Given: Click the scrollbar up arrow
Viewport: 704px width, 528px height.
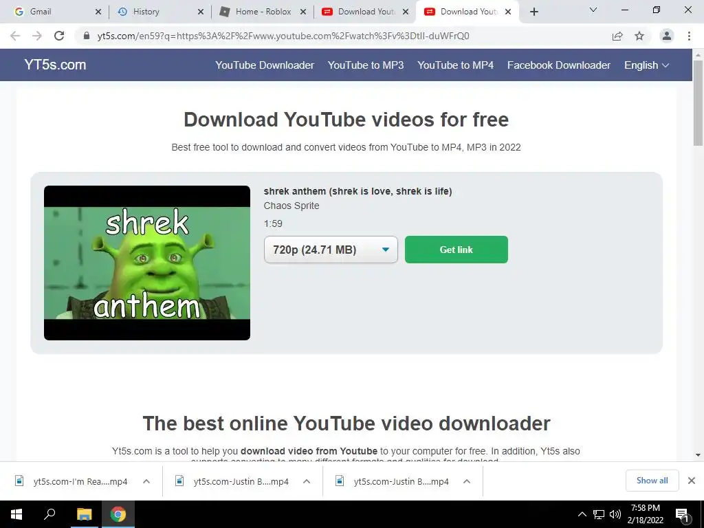Looking at the screenshot, I should [x=698, y=55].
